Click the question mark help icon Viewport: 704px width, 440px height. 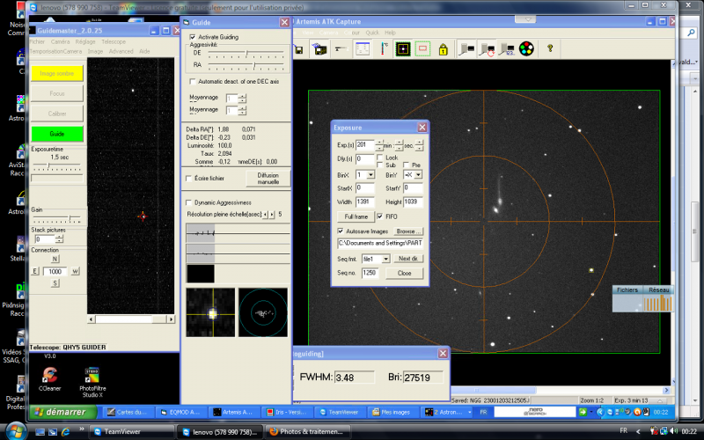[552, 49]
